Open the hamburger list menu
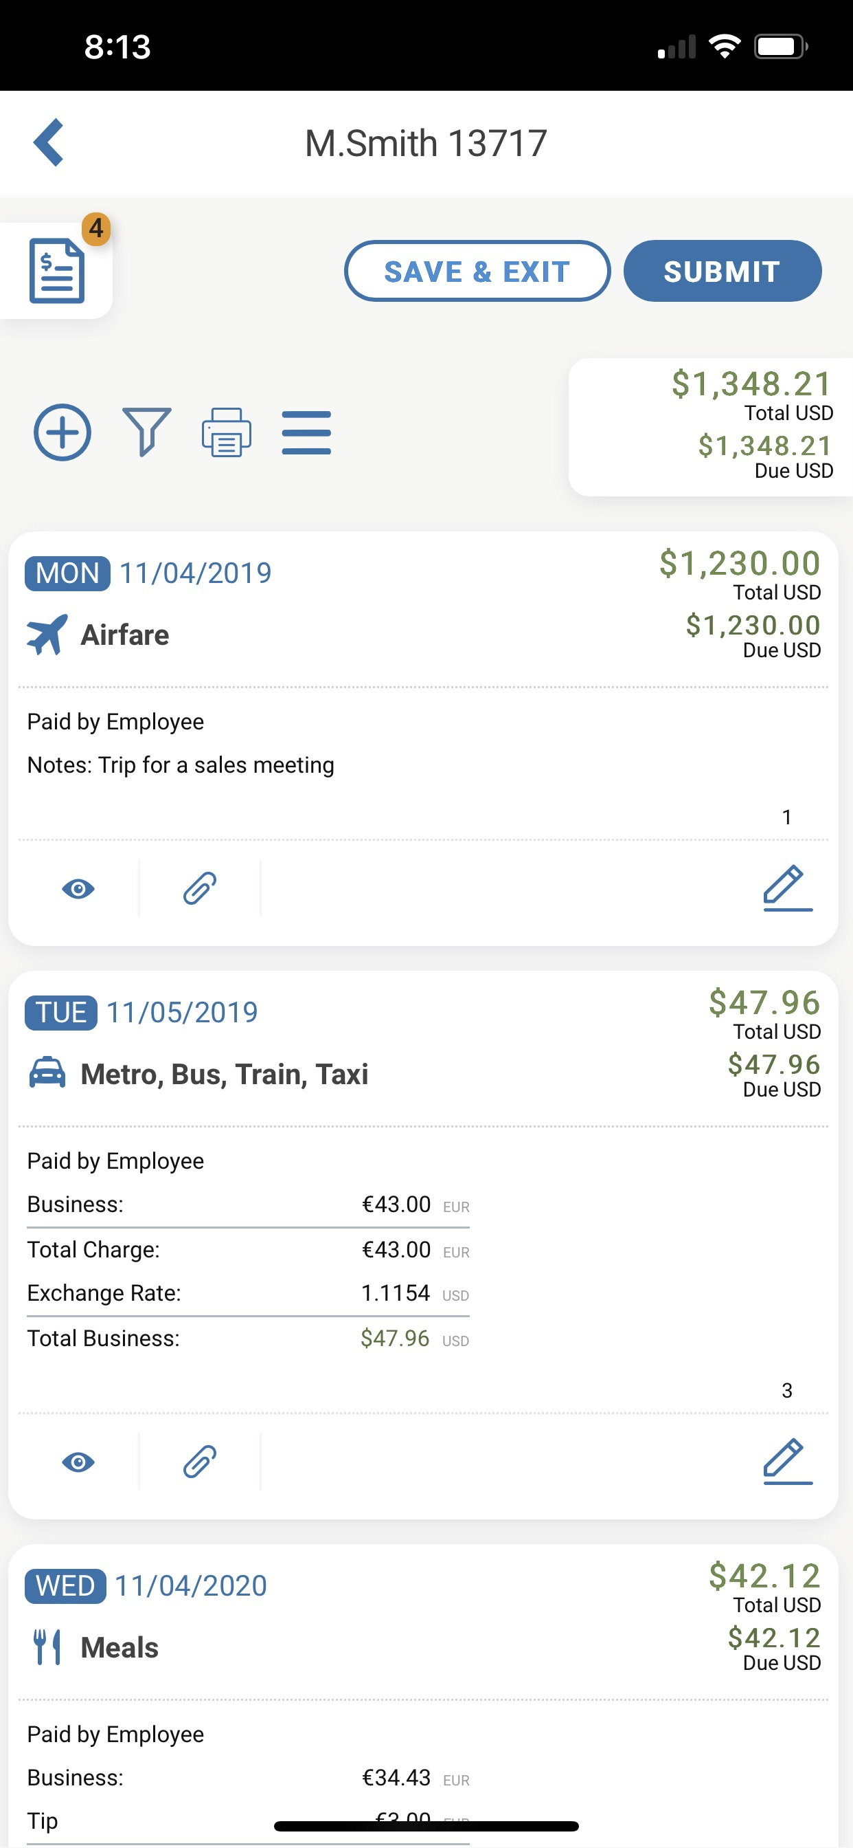This screenshot has width=853, height=1848. tap(306, 432)
